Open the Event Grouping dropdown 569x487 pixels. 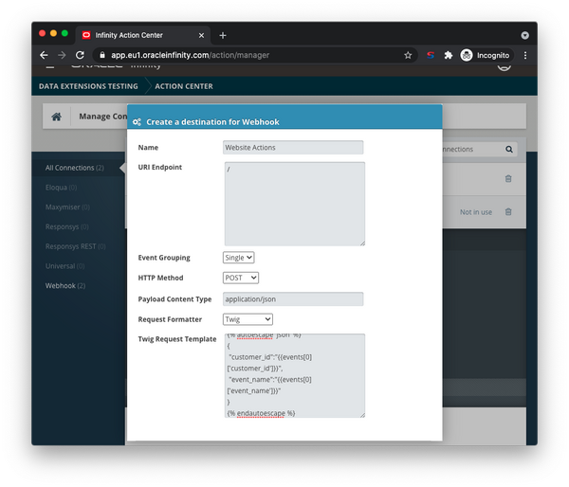click(238, 258)
